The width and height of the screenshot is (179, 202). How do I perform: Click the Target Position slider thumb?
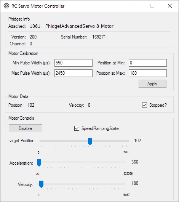click(x=90, y=141)
